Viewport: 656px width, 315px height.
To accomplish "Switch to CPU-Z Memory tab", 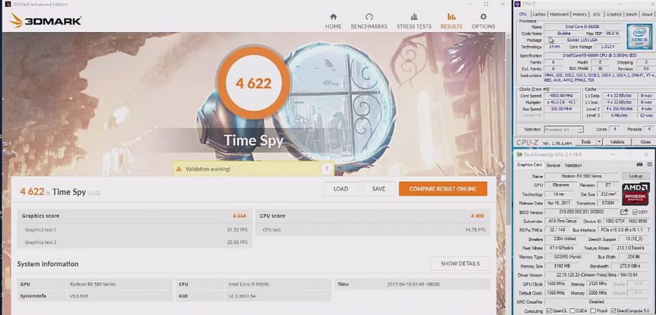I will [x=579, y=14].
